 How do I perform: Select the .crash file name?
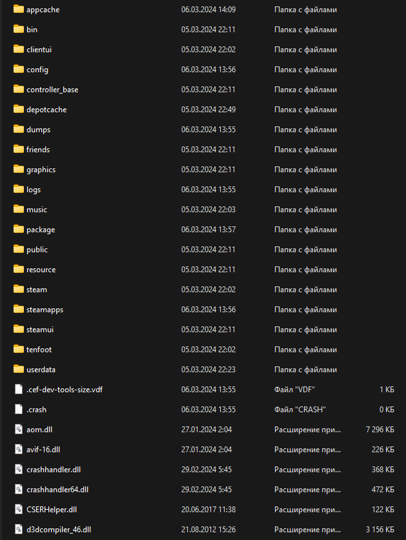point(36,410)
